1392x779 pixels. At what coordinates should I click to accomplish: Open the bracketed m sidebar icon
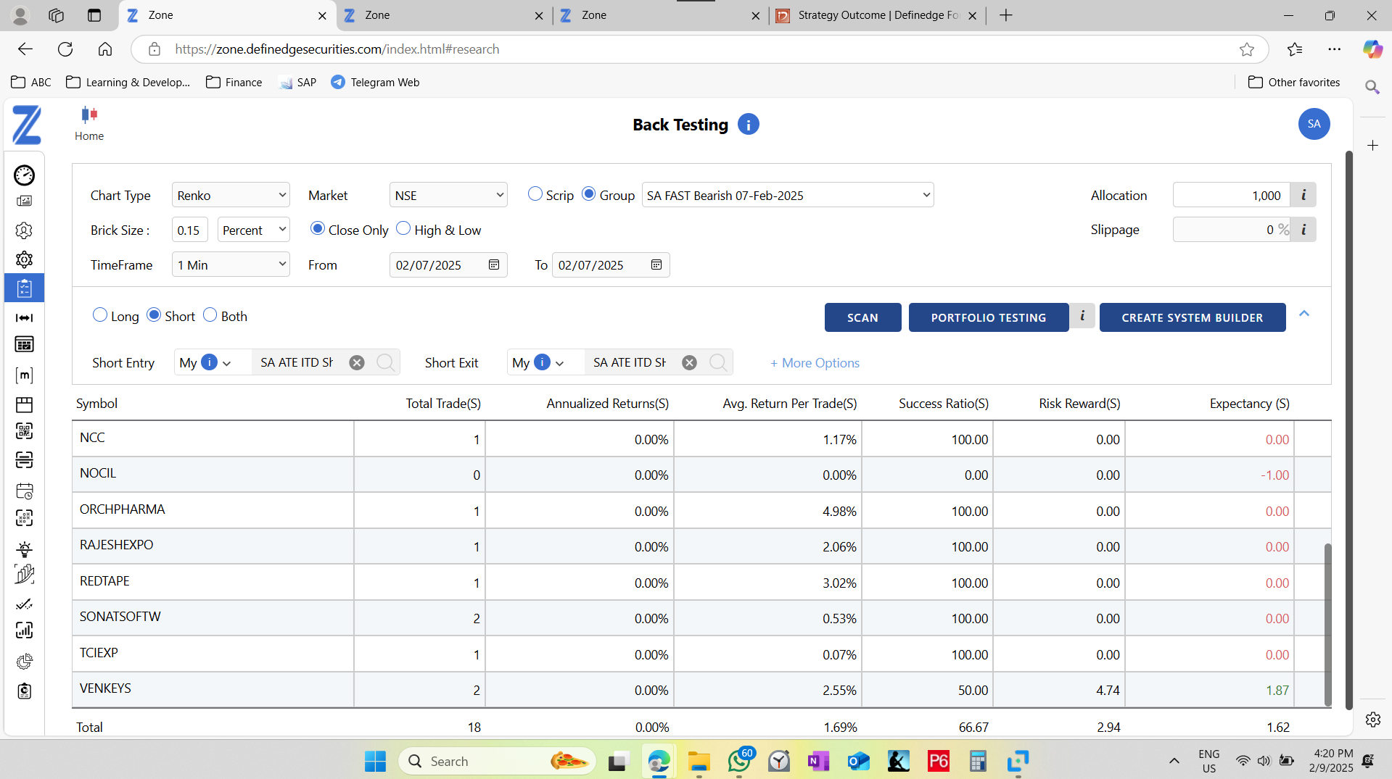point(24,375)
